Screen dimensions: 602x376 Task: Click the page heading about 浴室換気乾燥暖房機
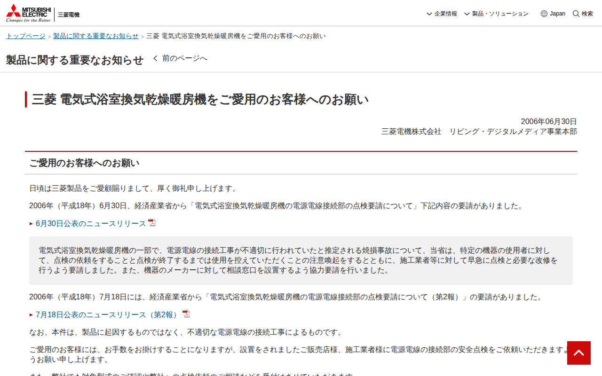[200, 99]
